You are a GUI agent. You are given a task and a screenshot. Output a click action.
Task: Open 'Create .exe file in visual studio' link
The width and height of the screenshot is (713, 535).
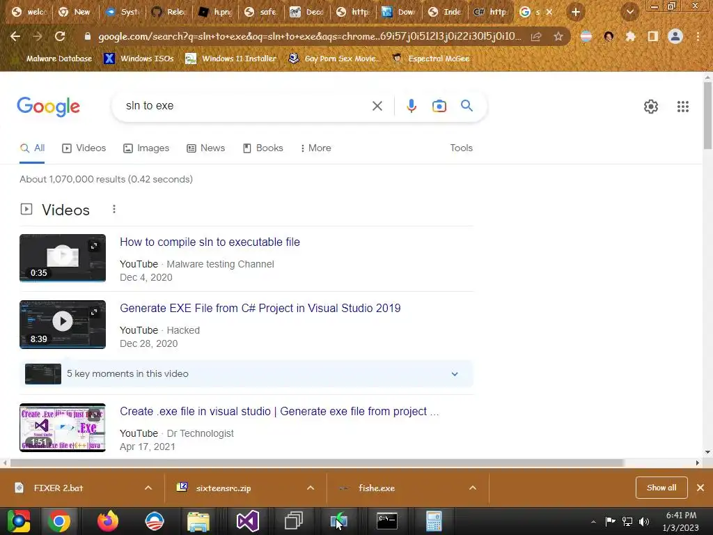pos(279,411)
